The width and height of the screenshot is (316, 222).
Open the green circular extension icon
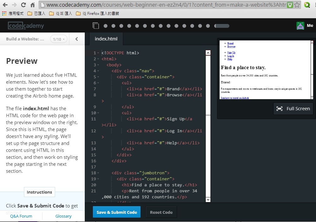(x=307, y=5)
